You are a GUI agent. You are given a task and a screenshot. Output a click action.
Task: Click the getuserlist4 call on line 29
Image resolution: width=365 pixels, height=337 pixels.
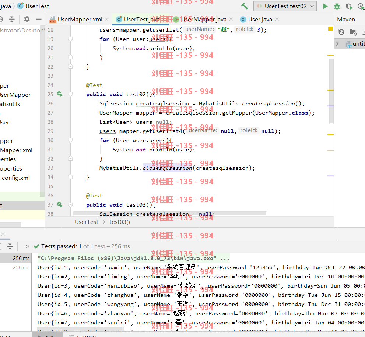(162, 131)
